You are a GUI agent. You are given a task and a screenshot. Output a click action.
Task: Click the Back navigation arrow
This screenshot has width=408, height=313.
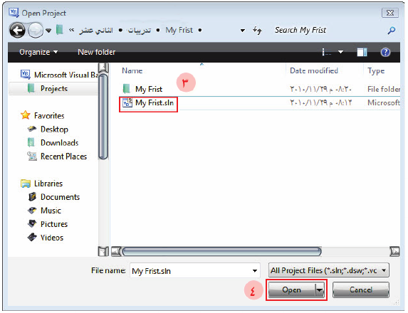coord(17,31)
